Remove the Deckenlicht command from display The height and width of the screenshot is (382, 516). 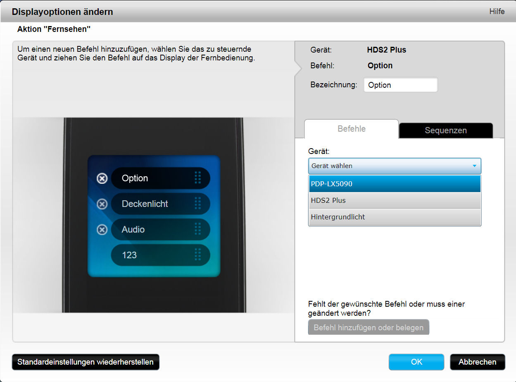click(102, 204)
